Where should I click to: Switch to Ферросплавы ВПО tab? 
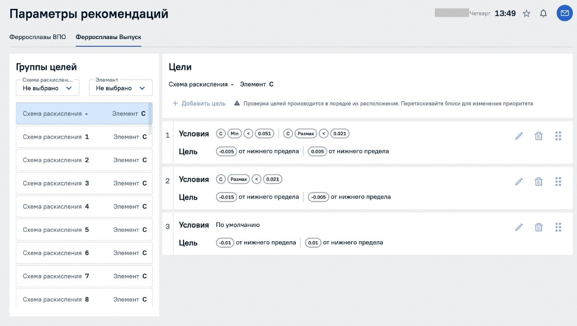pos(37,37)
